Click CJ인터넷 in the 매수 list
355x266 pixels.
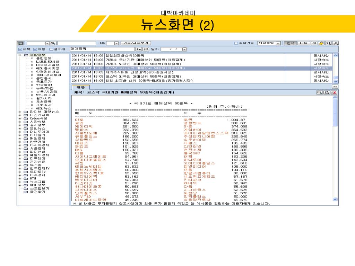[192, 147]
